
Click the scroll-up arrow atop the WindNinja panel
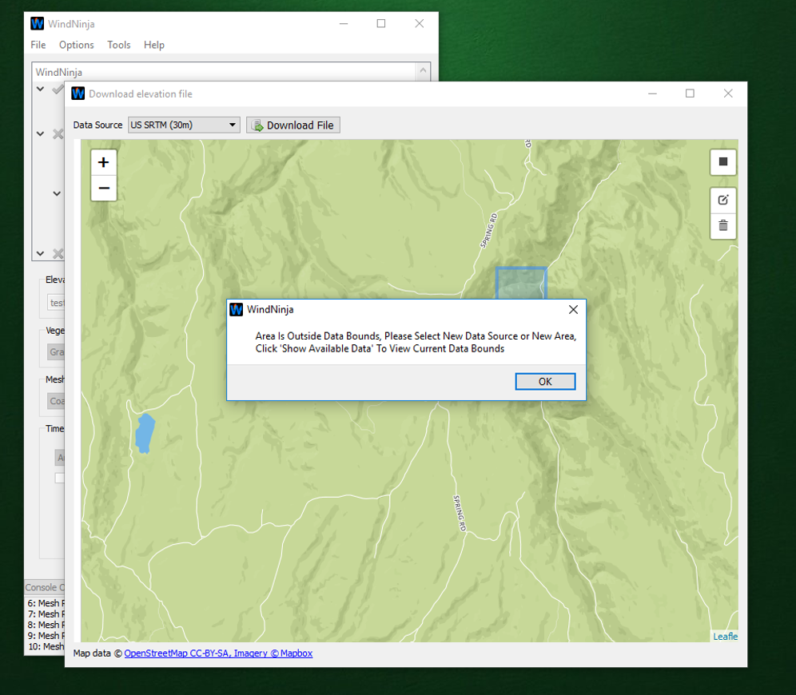[x=423, y=72]
